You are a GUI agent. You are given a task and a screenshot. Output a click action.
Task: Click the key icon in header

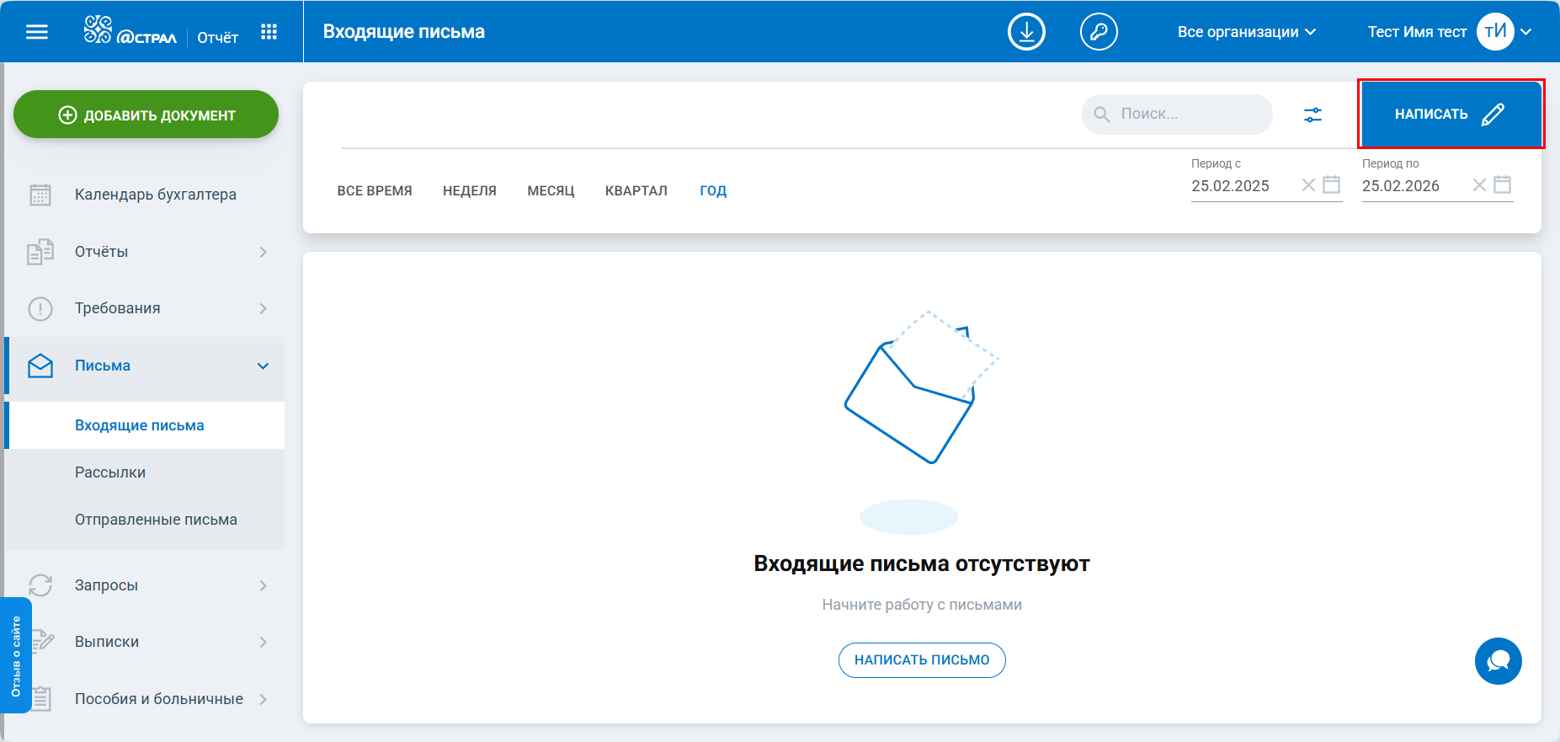pyautogui.click(x=1099, y=32)
